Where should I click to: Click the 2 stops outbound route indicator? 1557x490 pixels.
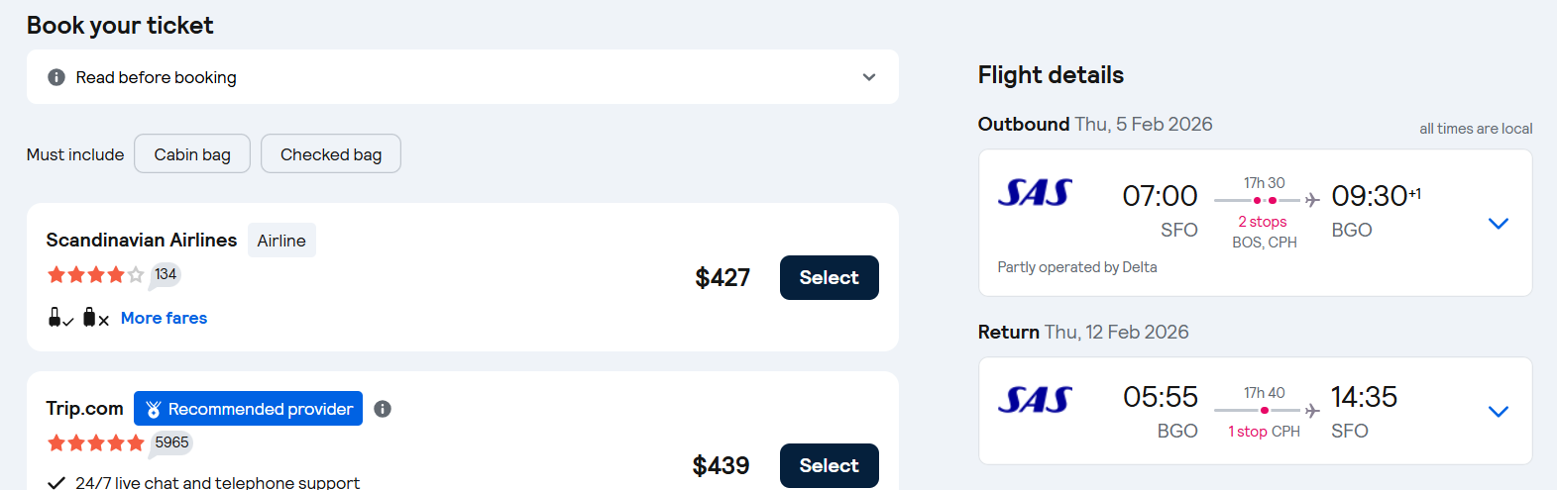[1263, 222]
